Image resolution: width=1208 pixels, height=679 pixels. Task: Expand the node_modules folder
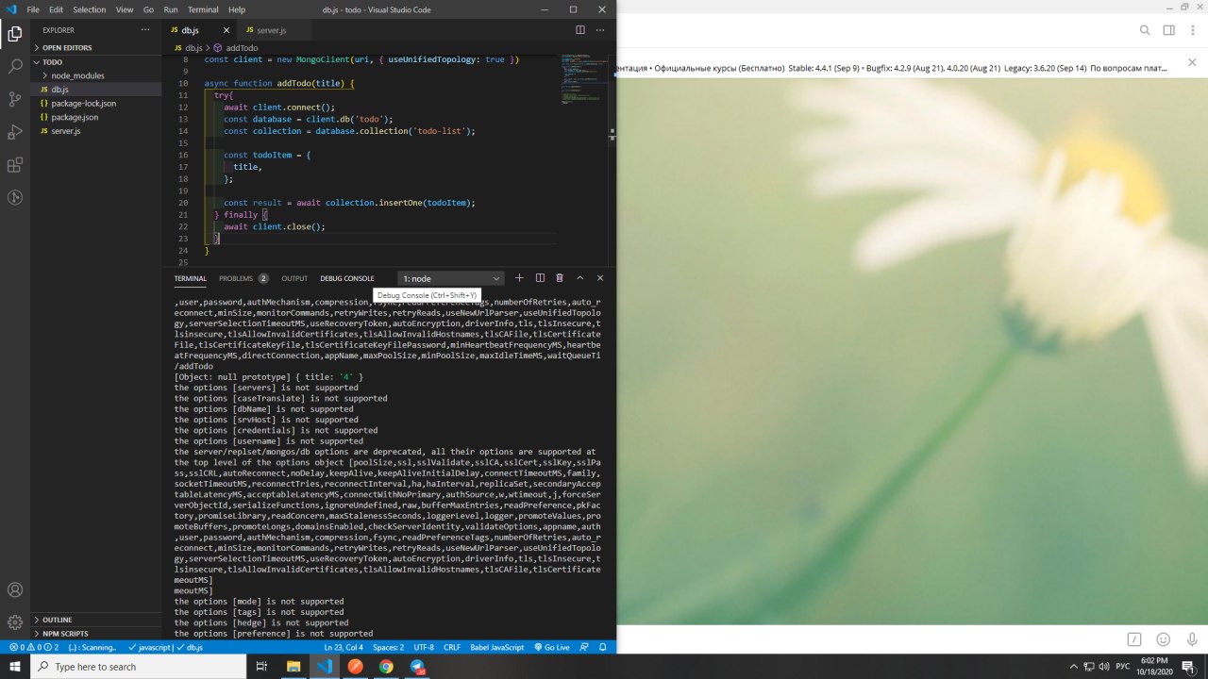click(x=77, y=75)
